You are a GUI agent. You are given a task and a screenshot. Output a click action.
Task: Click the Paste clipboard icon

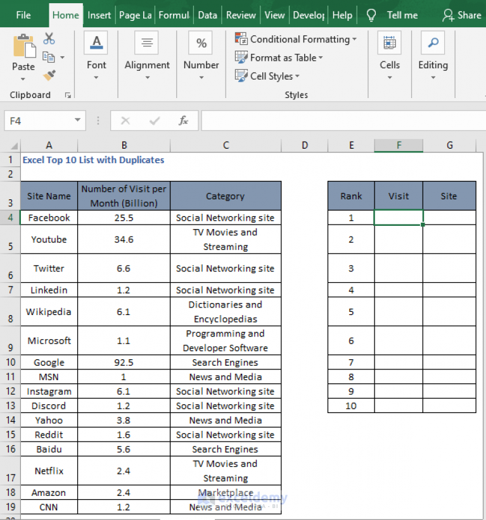pyautogui.click(x=24, y=46)
